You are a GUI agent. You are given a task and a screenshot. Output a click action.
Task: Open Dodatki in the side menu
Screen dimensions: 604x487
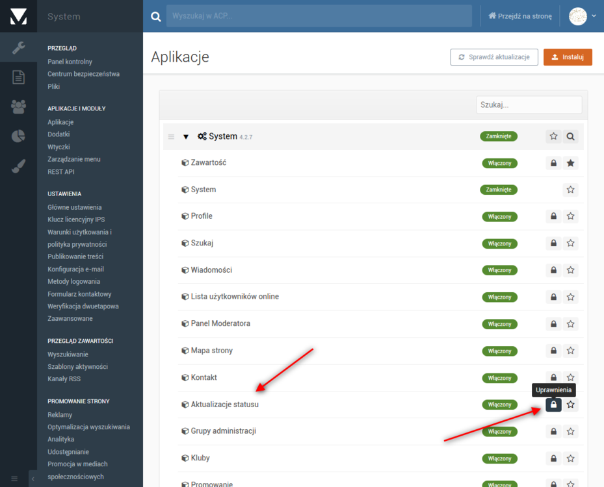(59, 134)
